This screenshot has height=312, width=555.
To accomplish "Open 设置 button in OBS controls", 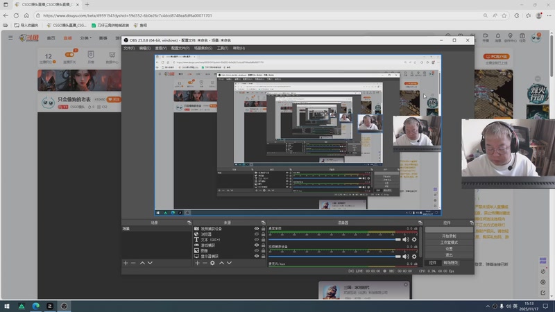I will click(449, 249).
